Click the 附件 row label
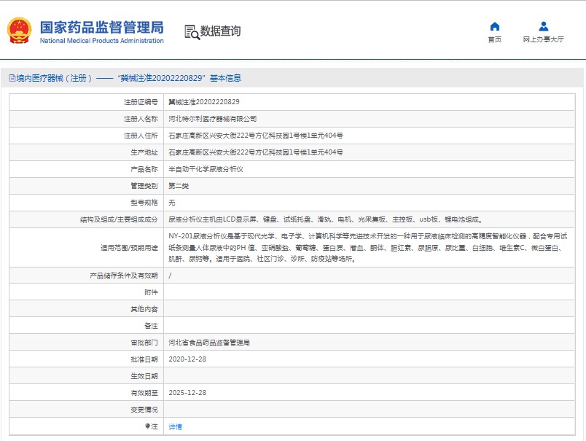This screenshot has width=586, height=441. click(x=151, y=292)
